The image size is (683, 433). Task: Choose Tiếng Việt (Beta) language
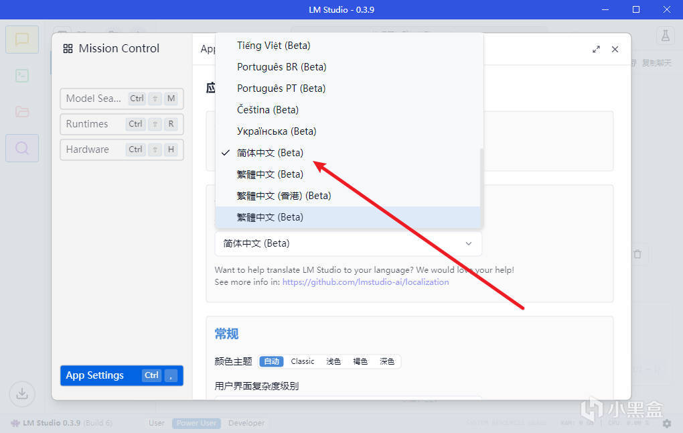tap(348, 46)
